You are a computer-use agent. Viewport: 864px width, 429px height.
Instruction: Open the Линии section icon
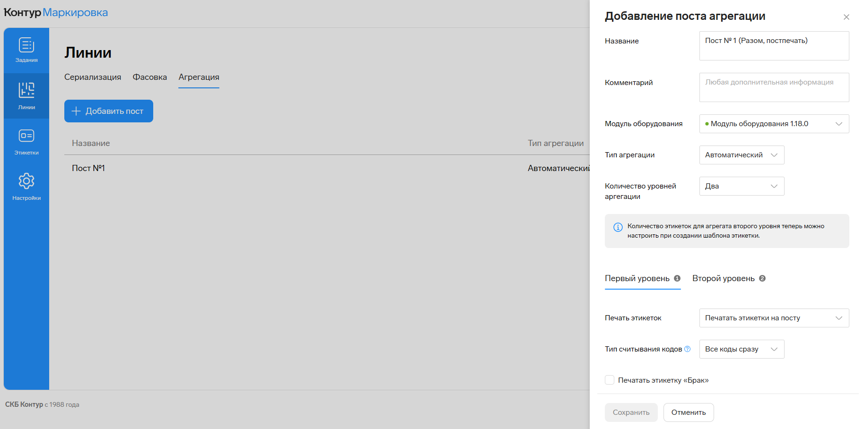click(26, 90)
